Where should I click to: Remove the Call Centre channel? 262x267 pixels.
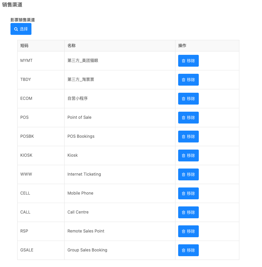pyautogui.click(x=188, y=212)
